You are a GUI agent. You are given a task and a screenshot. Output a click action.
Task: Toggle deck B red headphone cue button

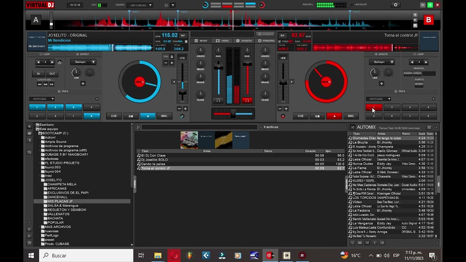tap(247, 100)
